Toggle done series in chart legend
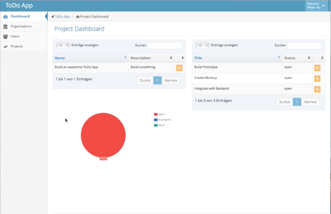331x214 pixels. (x=159, y=125)
